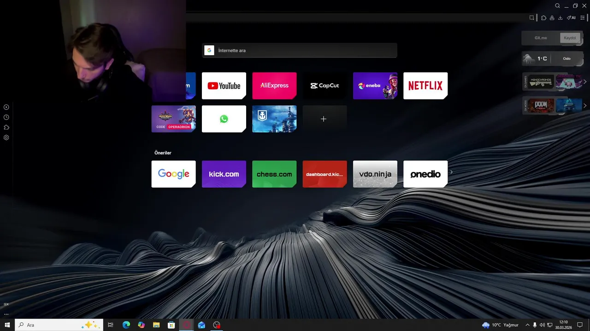Viewport: 590px width, 331px height.
Task: Add a new speed dial site with plus tile
Action: tap(324, 119)
